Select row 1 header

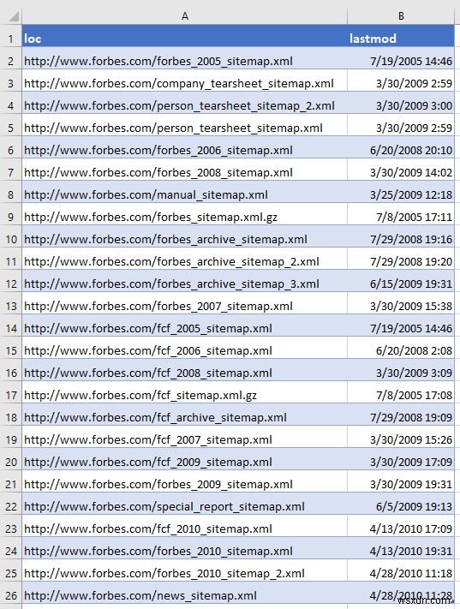(11, 38)
